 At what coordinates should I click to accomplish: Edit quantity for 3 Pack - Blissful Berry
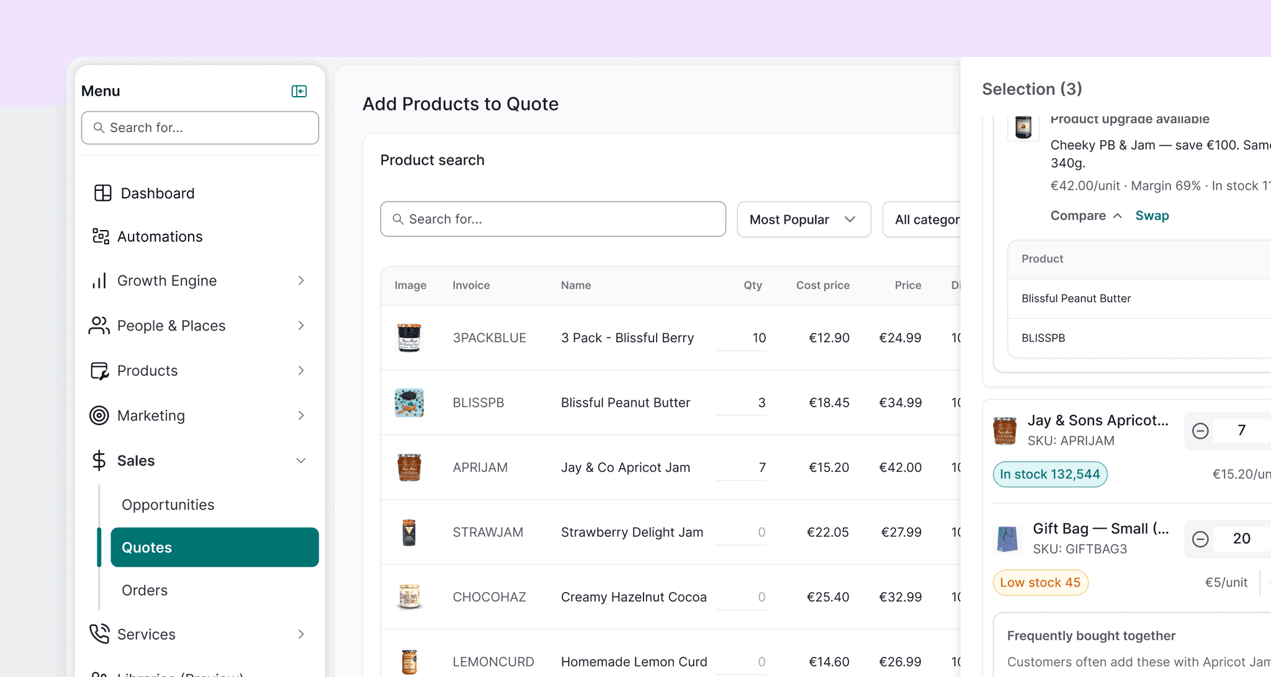[741, 338]
